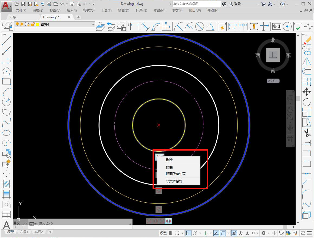Image resolution: width=314 pixels, height=238 pixels.
Task: Click the Tolerance dimension icon
Action: (x=277, y=26)
